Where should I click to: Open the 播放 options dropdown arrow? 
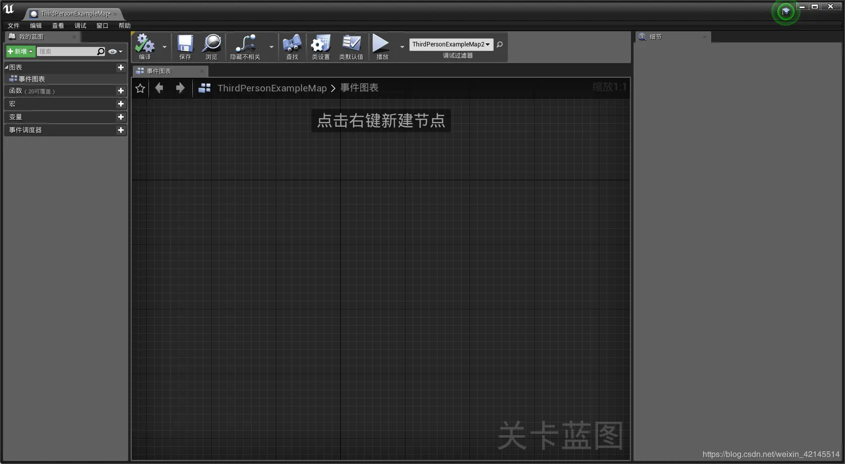[x=402, y=47]
